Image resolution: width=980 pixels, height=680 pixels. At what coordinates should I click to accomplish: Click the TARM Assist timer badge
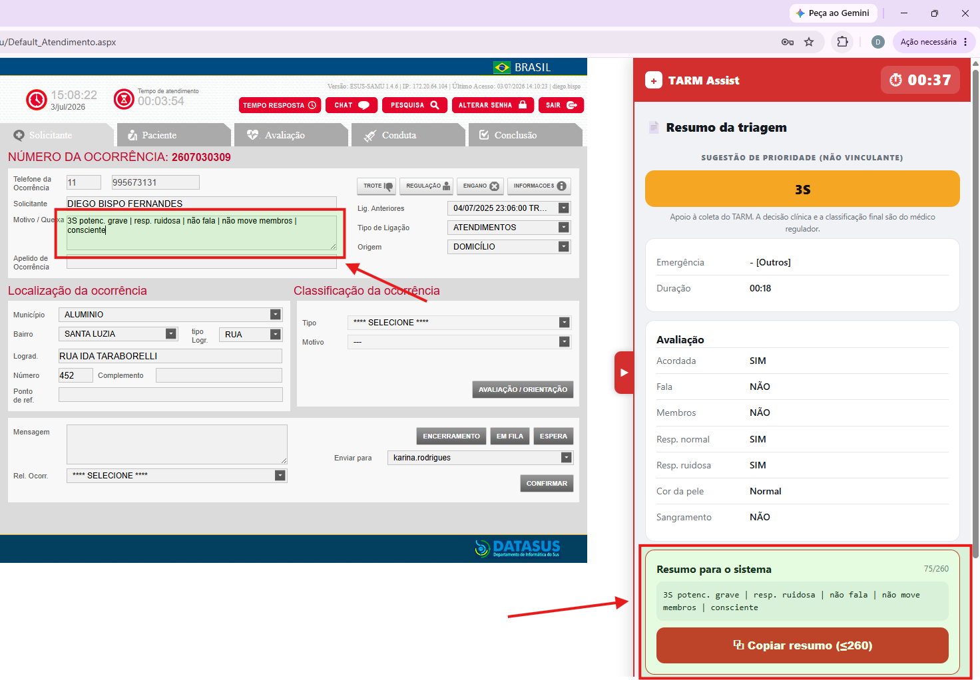tap(920, 80)
